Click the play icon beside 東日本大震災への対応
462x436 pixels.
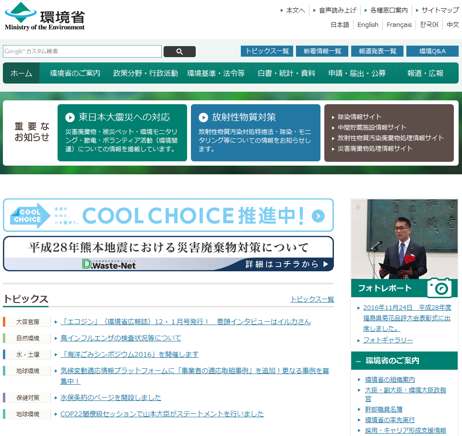[70, 117]
